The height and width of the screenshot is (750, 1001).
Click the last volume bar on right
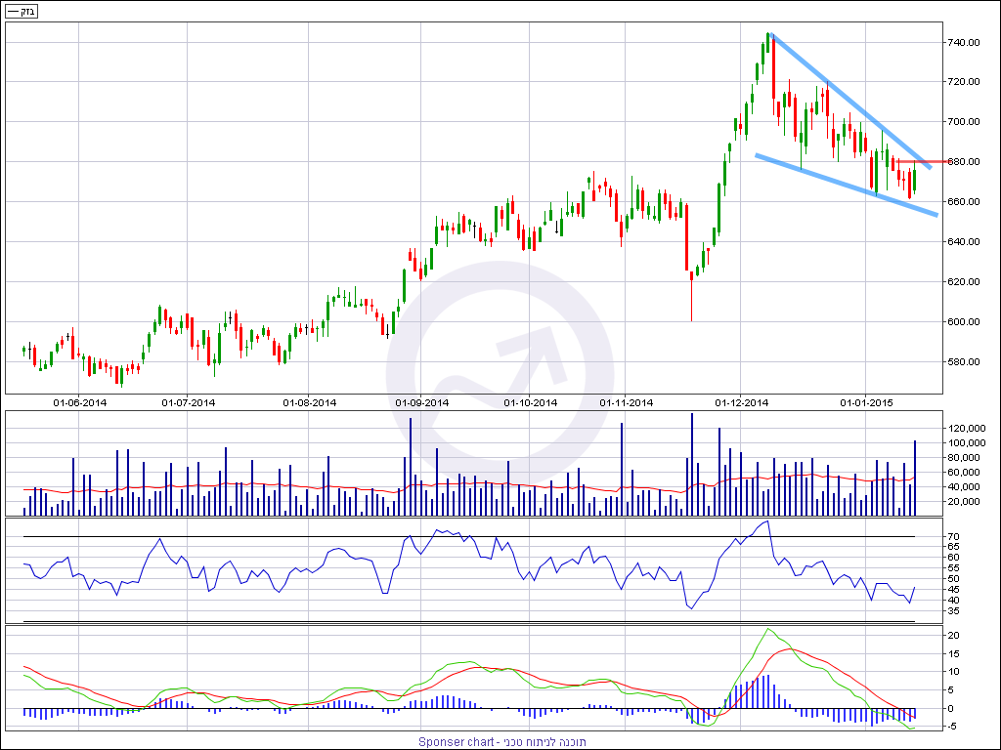pyautogui.click(x=915, y=479)
